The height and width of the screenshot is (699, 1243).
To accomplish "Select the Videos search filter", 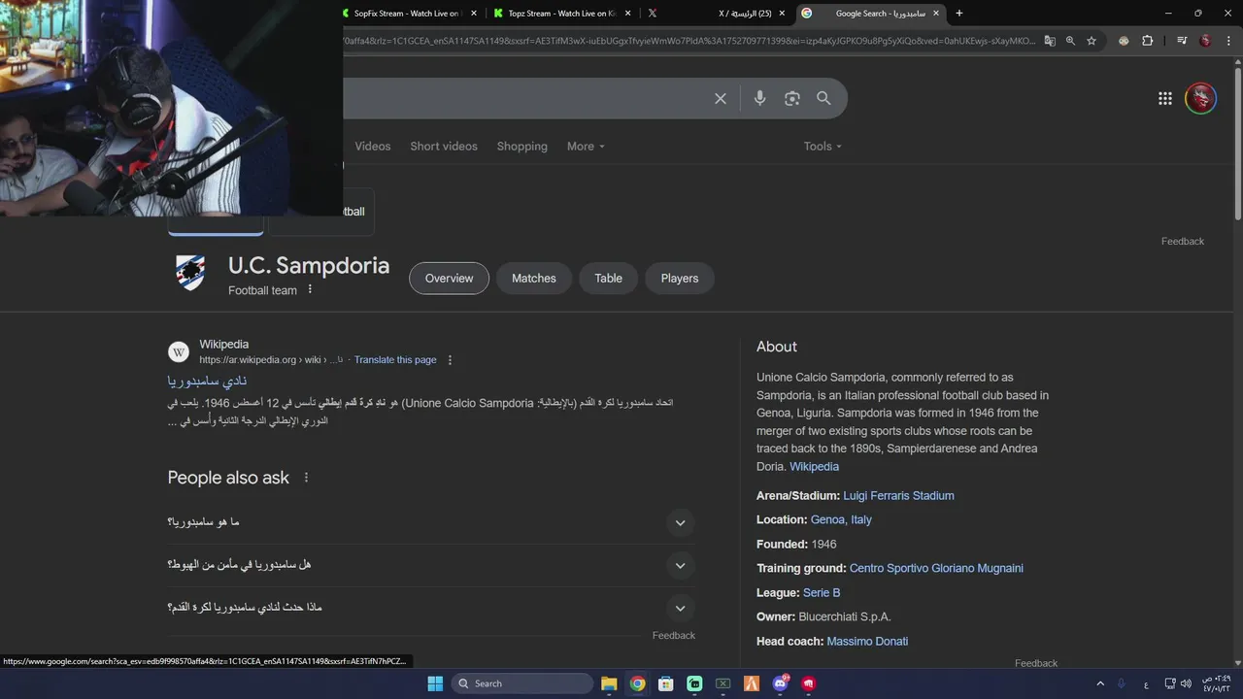I will (x=373, y=147).
